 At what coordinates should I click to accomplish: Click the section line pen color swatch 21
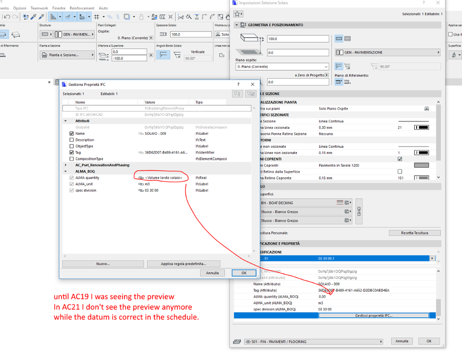(x=422, y=127)
